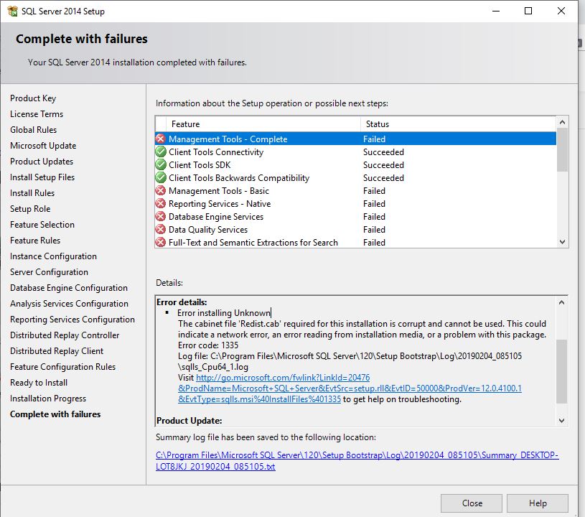Click the SQL Server Setup title bar icon
The height and width of the screenshot is (517, 585).
(x=12, y=11)
